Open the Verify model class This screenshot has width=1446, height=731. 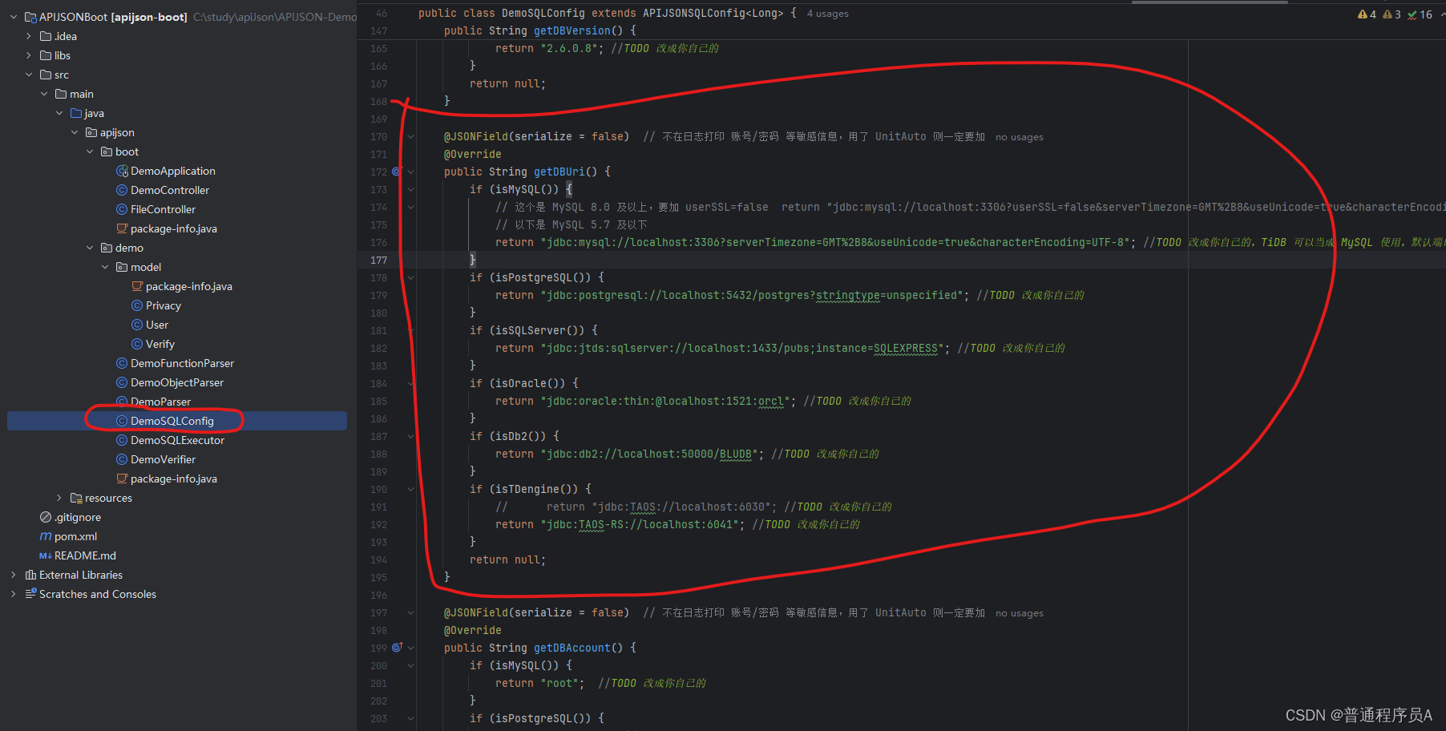(x=160, y=344)
